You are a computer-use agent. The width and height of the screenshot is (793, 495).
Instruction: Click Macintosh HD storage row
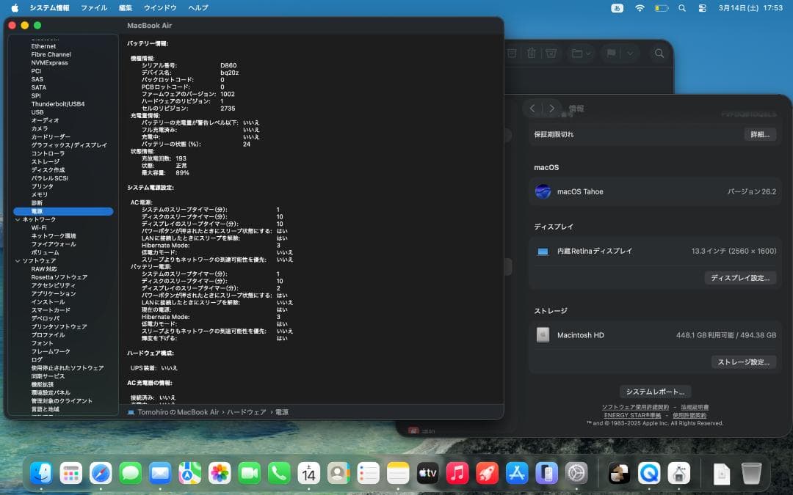coord(656,335)
